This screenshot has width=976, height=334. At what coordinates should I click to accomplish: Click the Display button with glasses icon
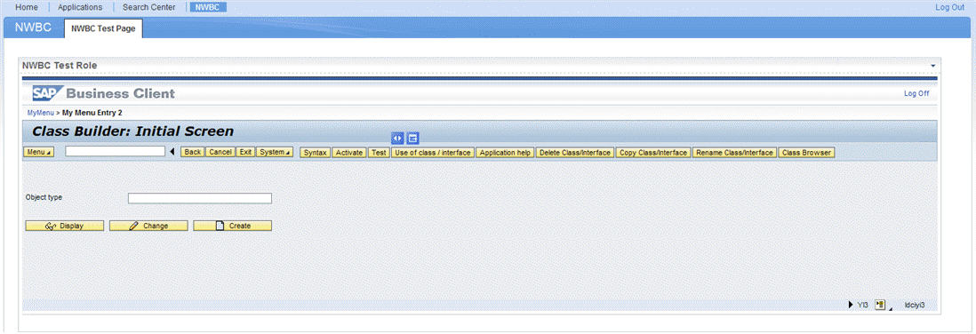(x=65, y=226)
